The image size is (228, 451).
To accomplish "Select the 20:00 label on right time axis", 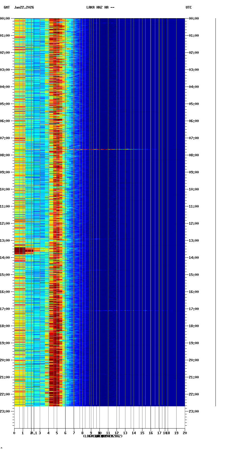I will (194, 360).
